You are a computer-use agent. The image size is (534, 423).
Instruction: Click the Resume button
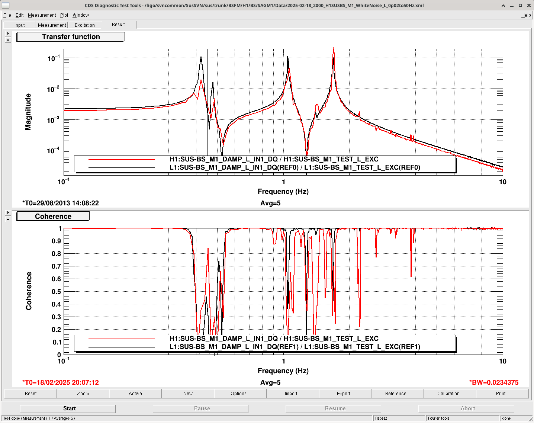[x=333, y=408]
